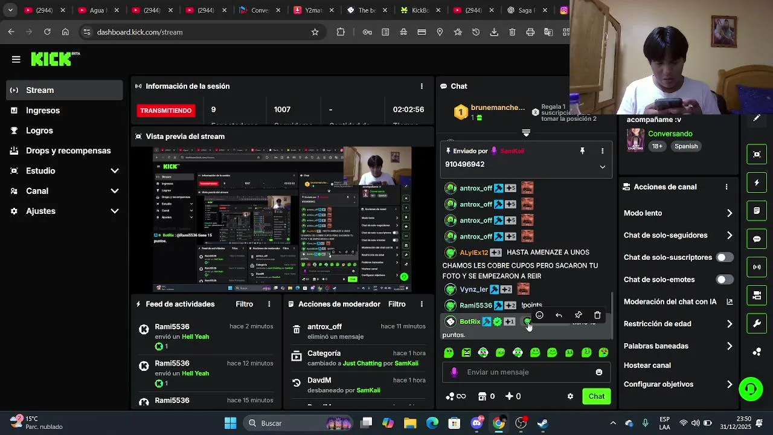Open Configurar objetivos options
The image size is (773, 435).
(678, 384)
